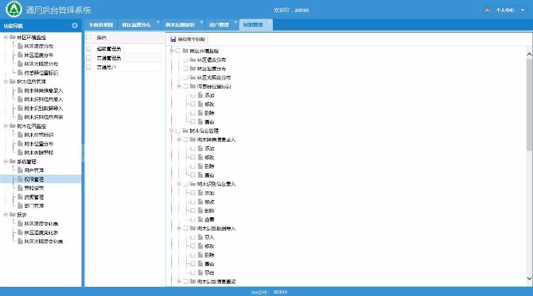Click the file icon of 部门管理 in navigation
Screen dimensions: 533x296
(x=20, y=206)
